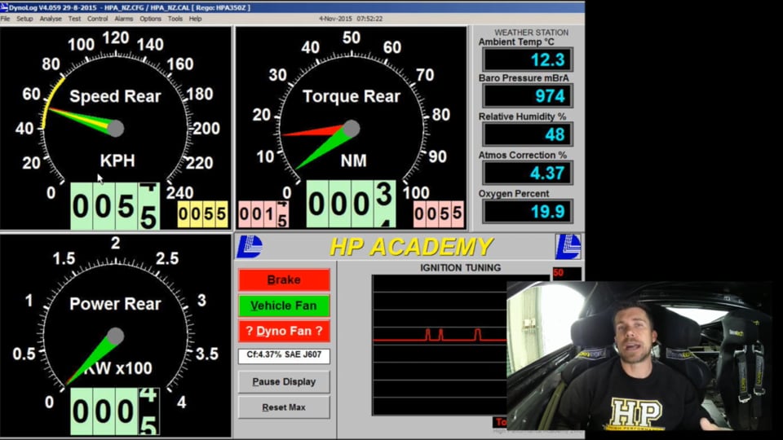This screenshot has width=783, height=440.
Task: Click the Baro Pressure value 974
Action: [528, 96]
